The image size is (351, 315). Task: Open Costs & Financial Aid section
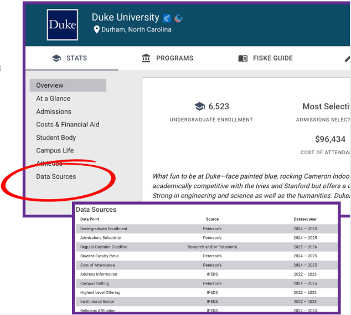pyautogui.click(x=68, y=125)
